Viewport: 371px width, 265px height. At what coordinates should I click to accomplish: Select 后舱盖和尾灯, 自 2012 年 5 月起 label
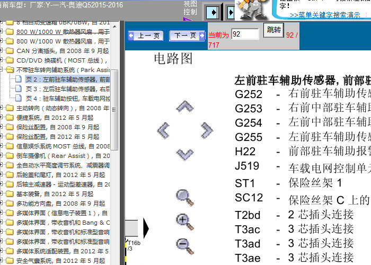tap(60, 175)
